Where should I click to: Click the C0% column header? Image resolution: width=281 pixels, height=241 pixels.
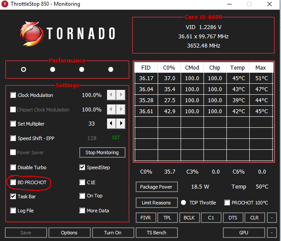coord(169,67)
